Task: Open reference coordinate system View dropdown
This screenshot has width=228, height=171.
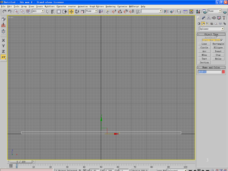Action: coord(92,11)
